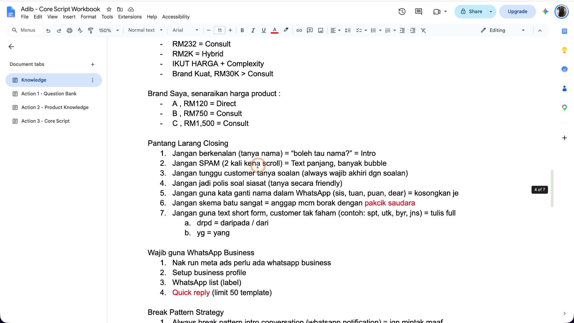The width and height of the screenshot is (574, 323).
Task: Open Google Tasks side panel icon
Action: tap(564, 69)
